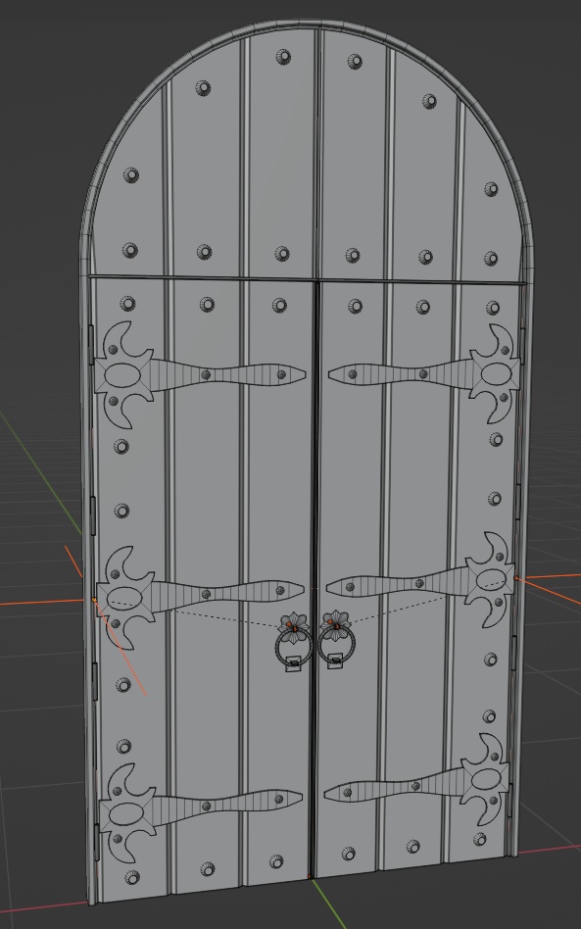Image resolution: width=581 pixels, height=929 pixels.
Task: Click the flower rosette above left ring
Action: click(x=295, y=625)
